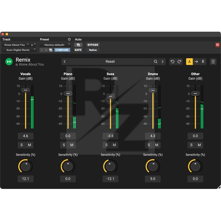This screenshot has height=221, width=221.
Task: Copy A to B arrow button
Action: pos(196,62)
